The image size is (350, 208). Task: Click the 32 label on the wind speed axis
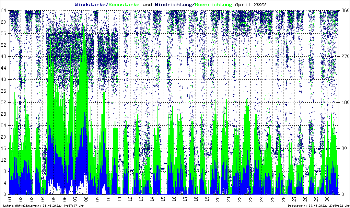[x=3, y=102]
